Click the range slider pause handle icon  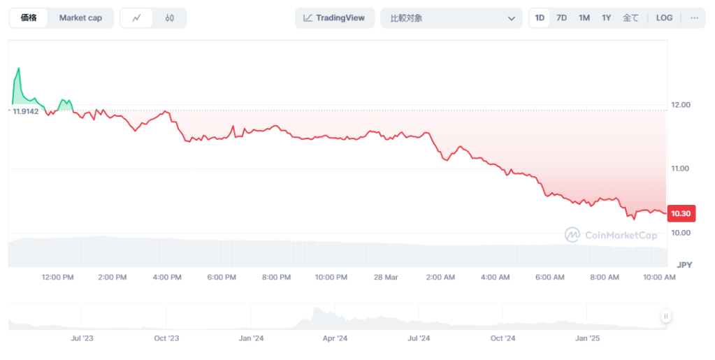click(666, 317)
